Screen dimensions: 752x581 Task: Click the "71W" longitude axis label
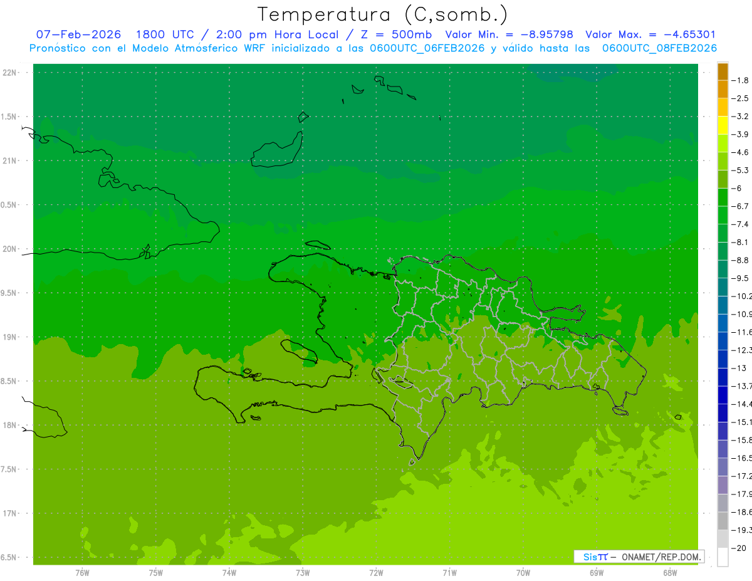tap(449, 573)
